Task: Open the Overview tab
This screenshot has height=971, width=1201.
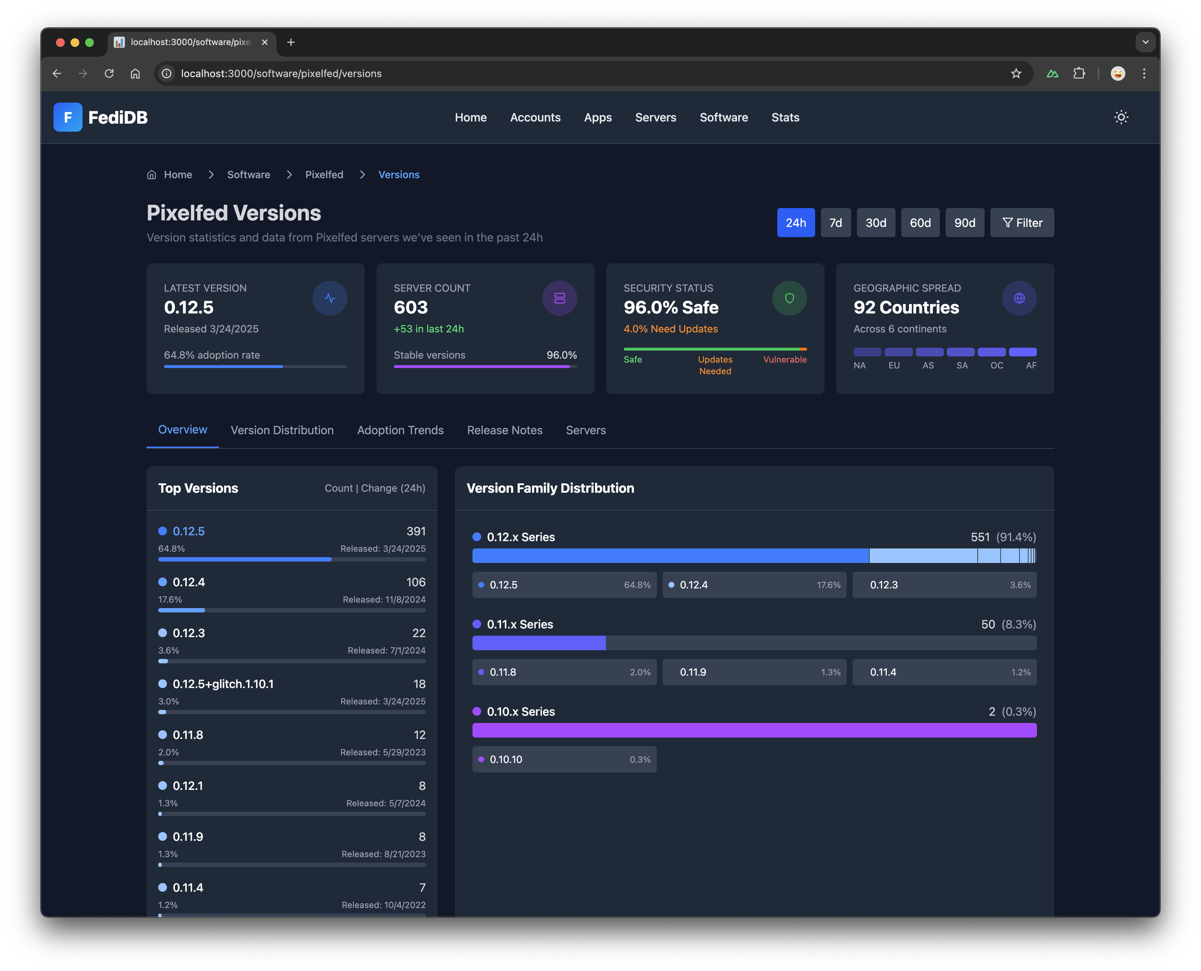Action: pos(182,430)
